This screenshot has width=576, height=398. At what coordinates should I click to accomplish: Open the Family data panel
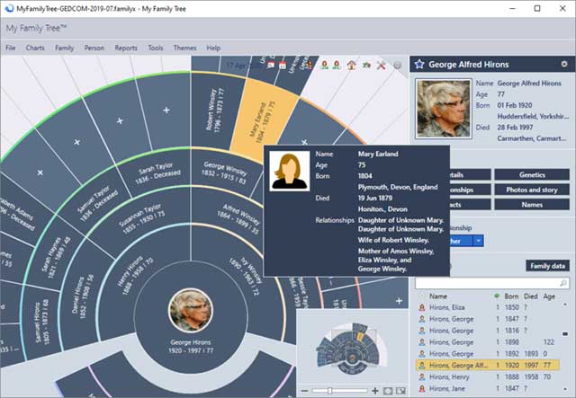point(547,266)
